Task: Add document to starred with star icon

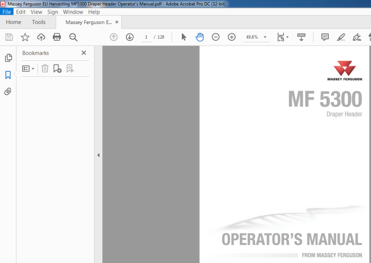Action: tap(25, 37)
